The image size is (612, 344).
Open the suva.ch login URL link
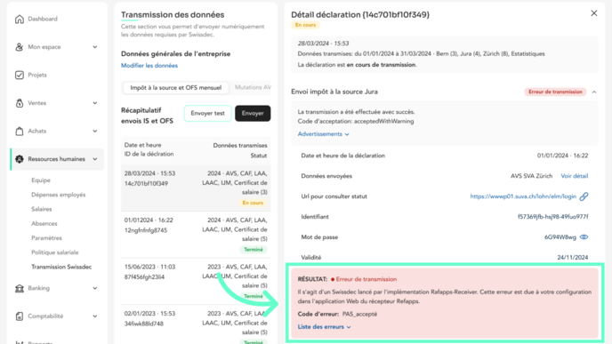pos(523,196)
